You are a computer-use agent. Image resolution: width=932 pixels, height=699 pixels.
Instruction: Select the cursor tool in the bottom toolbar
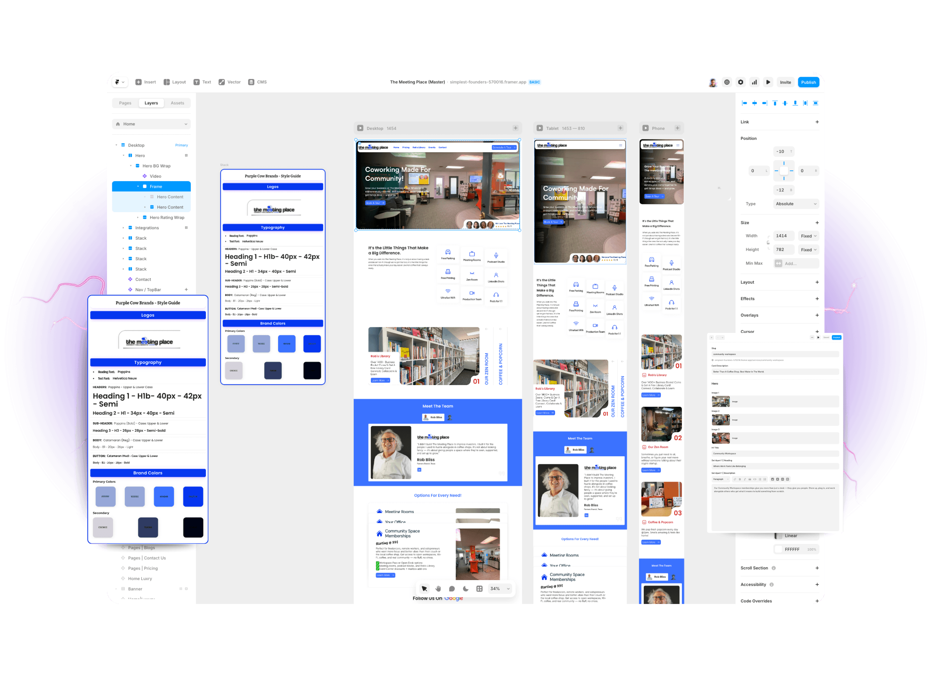point(424,589)
